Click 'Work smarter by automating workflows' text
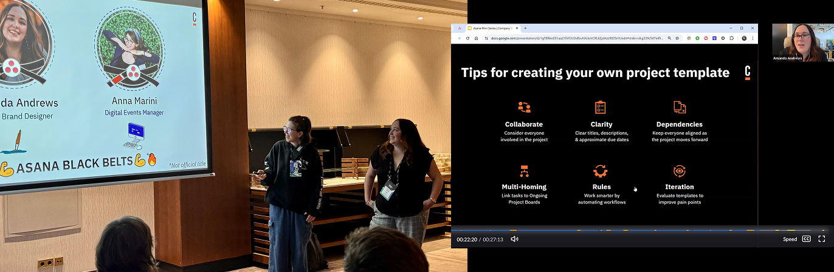The height and width of the screenshot is (272, 834). (601, 199)
